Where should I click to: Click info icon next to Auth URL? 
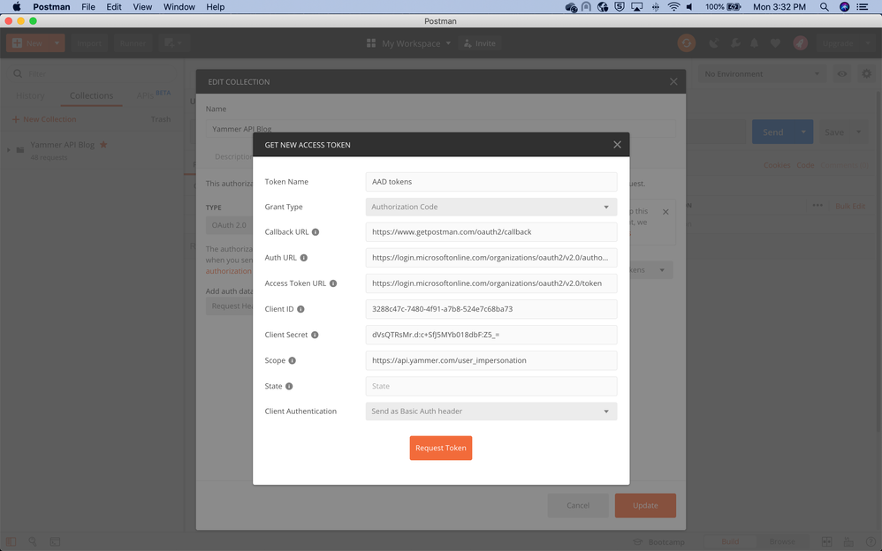pyautogui.click(x=304, y=258)
